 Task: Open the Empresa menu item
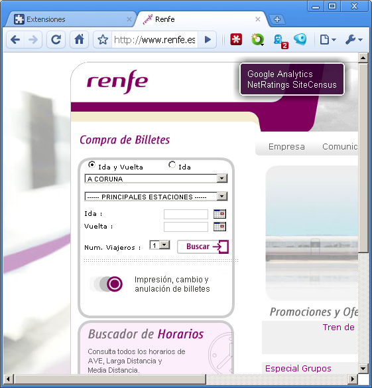[x=286, y=146]
